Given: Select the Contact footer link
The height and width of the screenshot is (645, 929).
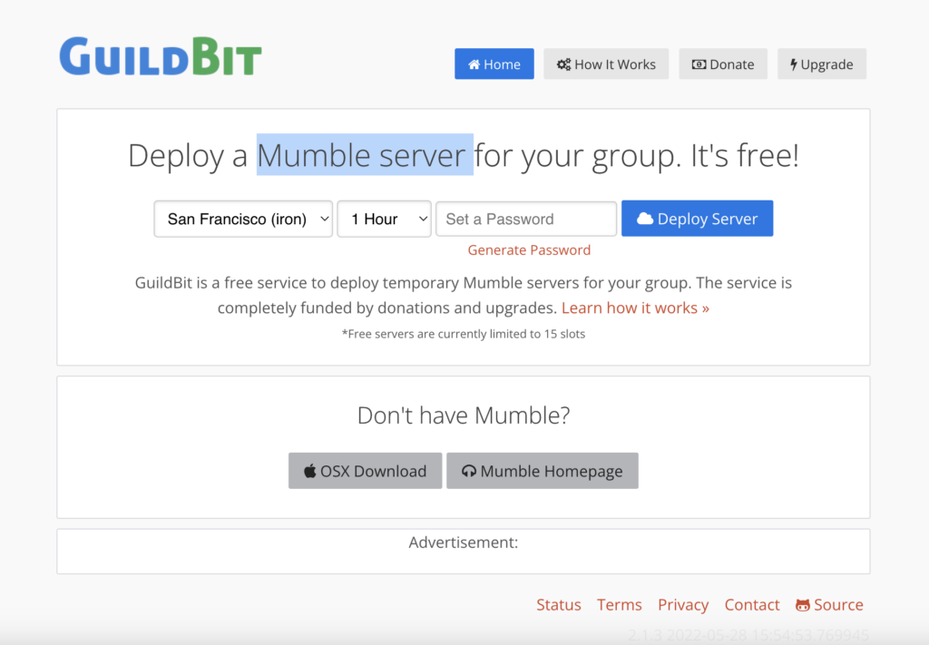Looking at the screenshot, I should click(751, 605).
